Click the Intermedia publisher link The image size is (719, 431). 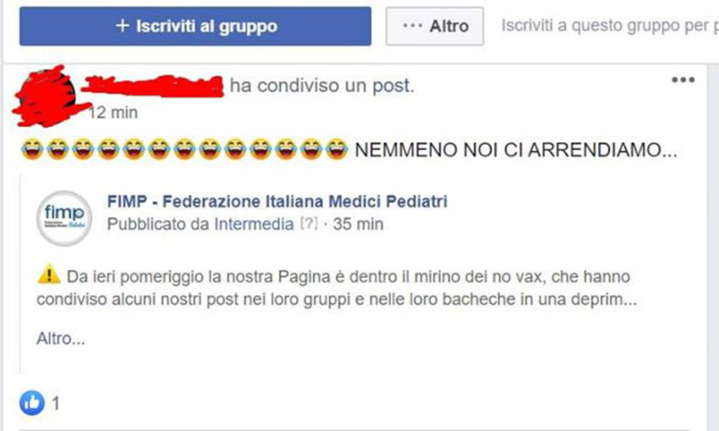click(254, 224)
